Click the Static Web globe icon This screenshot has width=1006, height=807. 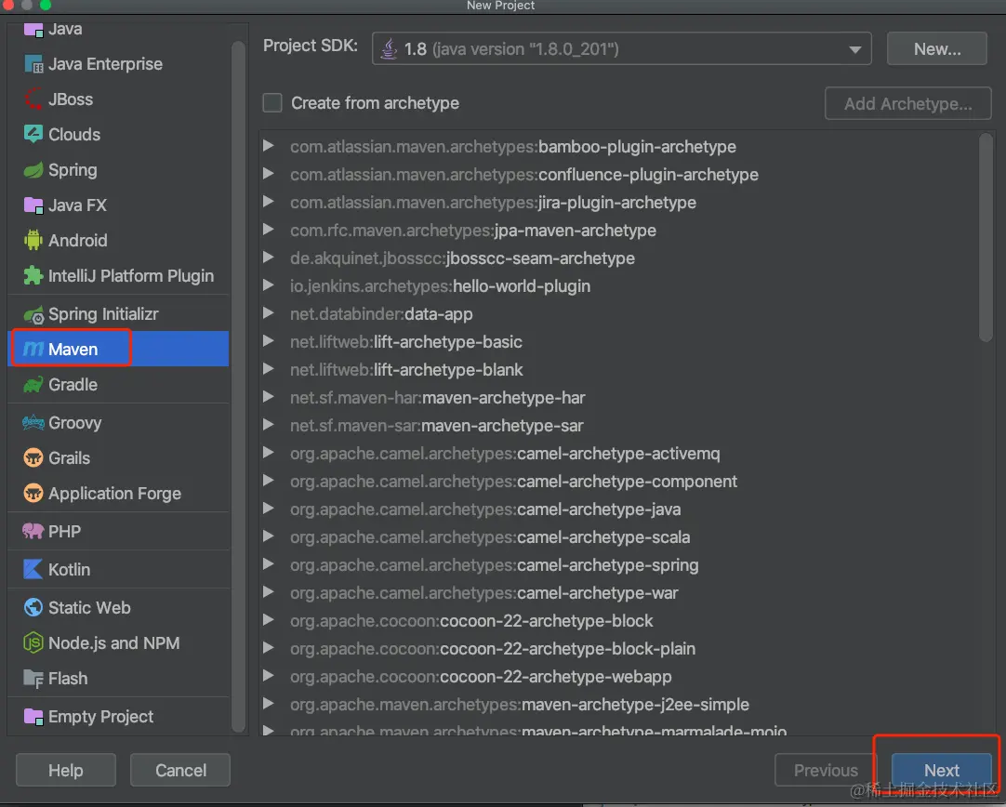(33, 607)
